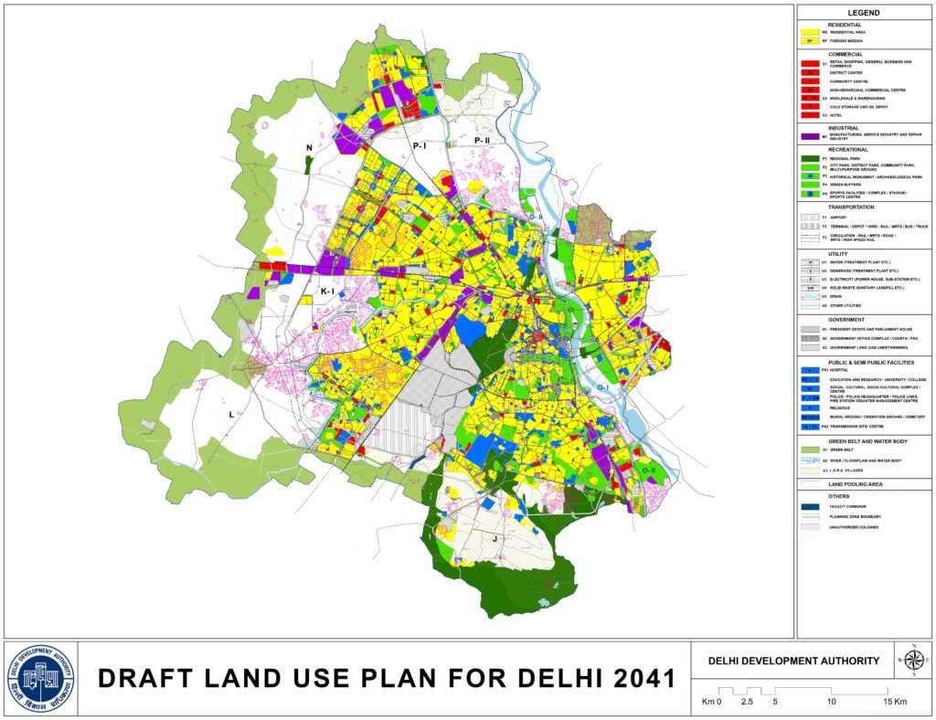Click the Government Office Complex G2 swatch

coord(810,338)
